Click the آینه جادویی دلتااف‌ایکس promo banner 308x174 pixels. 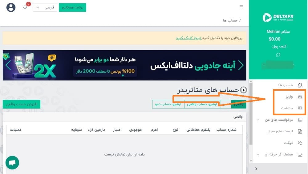[124, 65]
